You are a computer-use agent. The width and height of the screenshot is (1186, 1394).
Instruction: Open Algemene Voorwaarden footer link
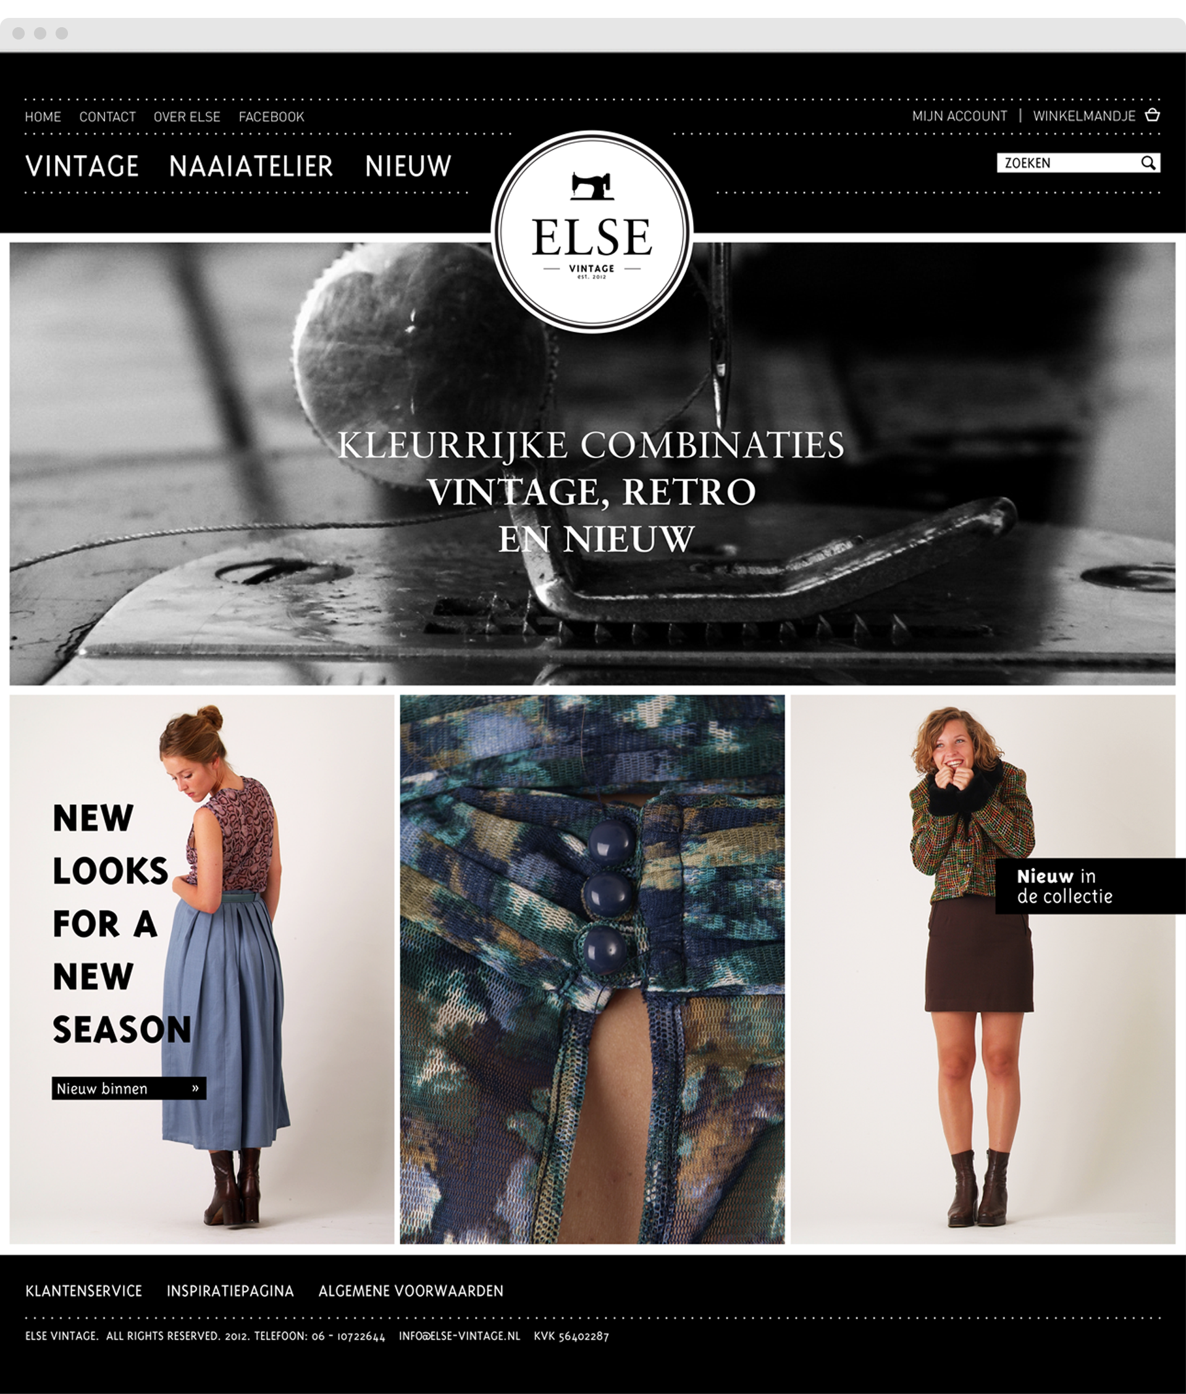(x=411, y=1291)
